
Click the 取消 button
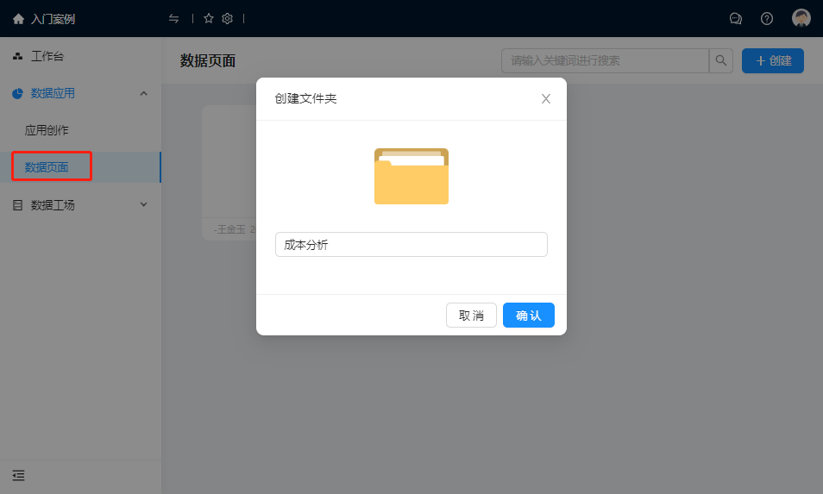pos(471,316)
